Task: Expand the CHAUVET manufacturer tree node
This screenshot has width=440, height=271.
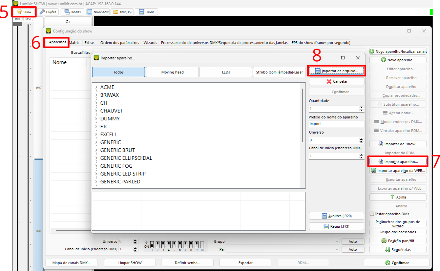Action: (x=96, y=111)
